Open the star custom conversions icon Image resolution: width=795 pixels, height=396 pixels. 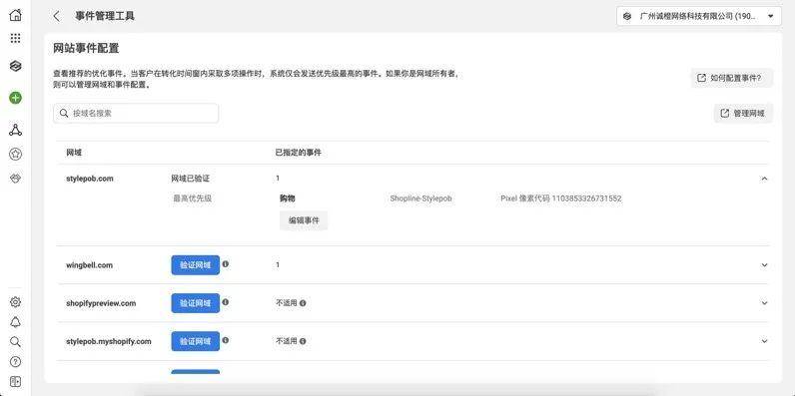point(16,155)
